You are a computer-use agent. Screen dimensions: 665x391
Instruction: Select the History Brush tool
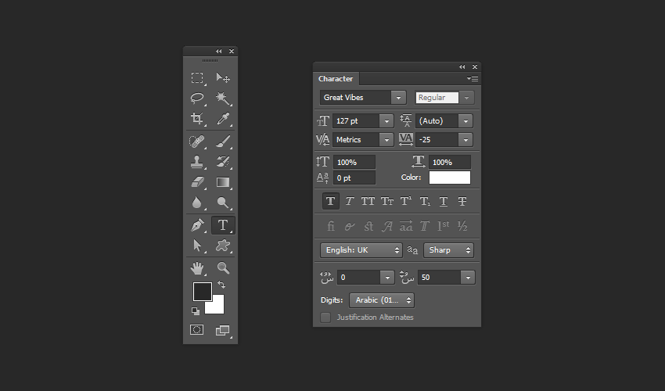(223, 162)
